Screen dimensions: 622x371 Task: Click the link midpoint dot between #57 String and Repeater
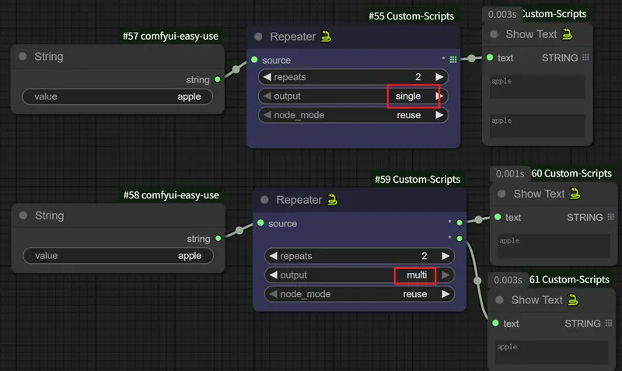tap(236, 69)
